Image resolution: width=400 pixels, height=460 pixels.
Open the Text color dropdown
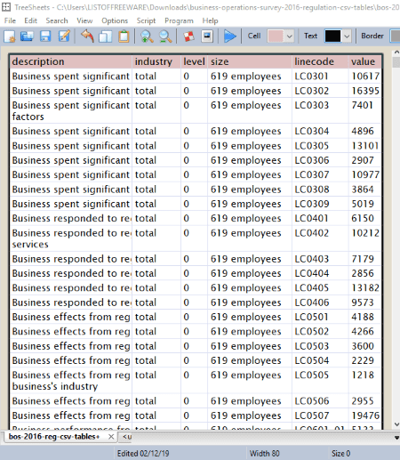click(347, 36)
